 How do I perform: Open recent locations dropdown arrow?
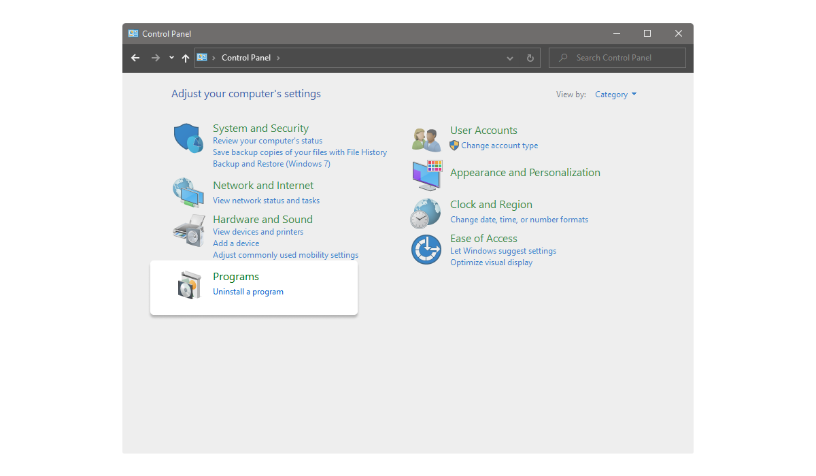[171, 58]
